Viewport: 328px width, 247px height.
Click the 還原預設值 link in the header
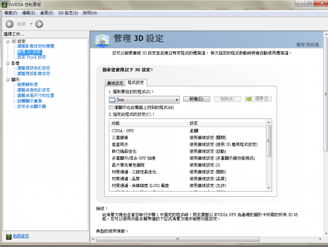click(x=307, y=45)
